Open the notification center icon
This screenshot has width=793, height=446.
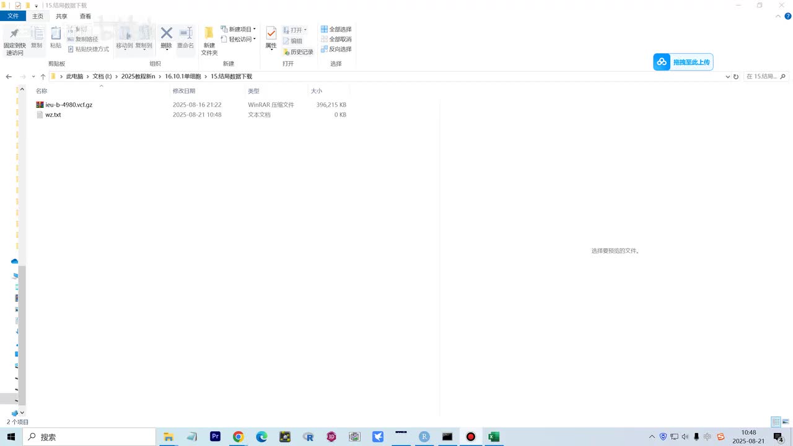pos(779,437)
